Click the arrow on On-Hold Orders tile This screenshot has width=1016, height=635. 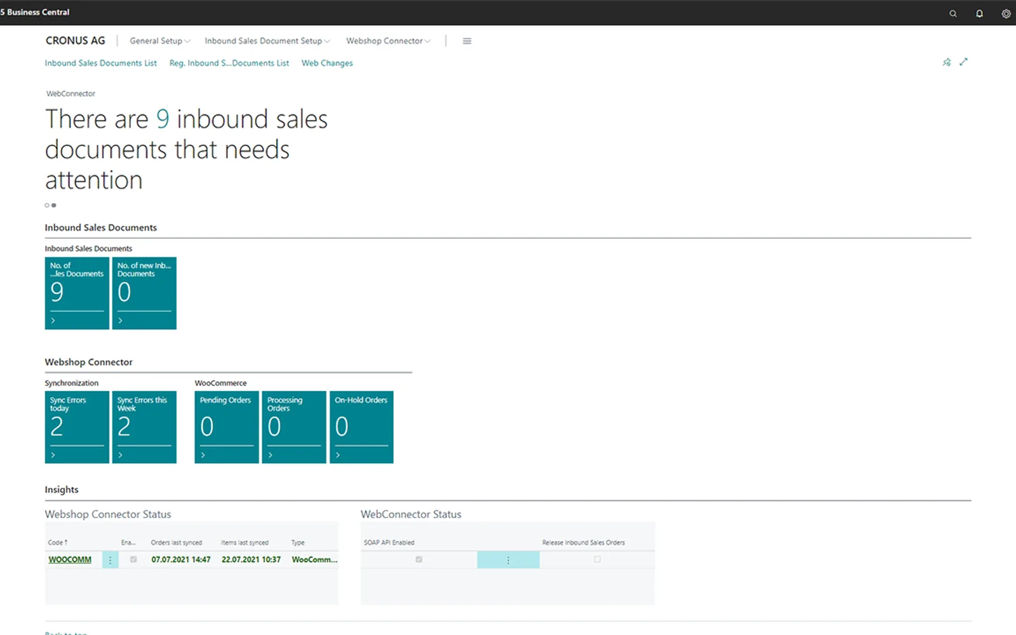point(337,455)
